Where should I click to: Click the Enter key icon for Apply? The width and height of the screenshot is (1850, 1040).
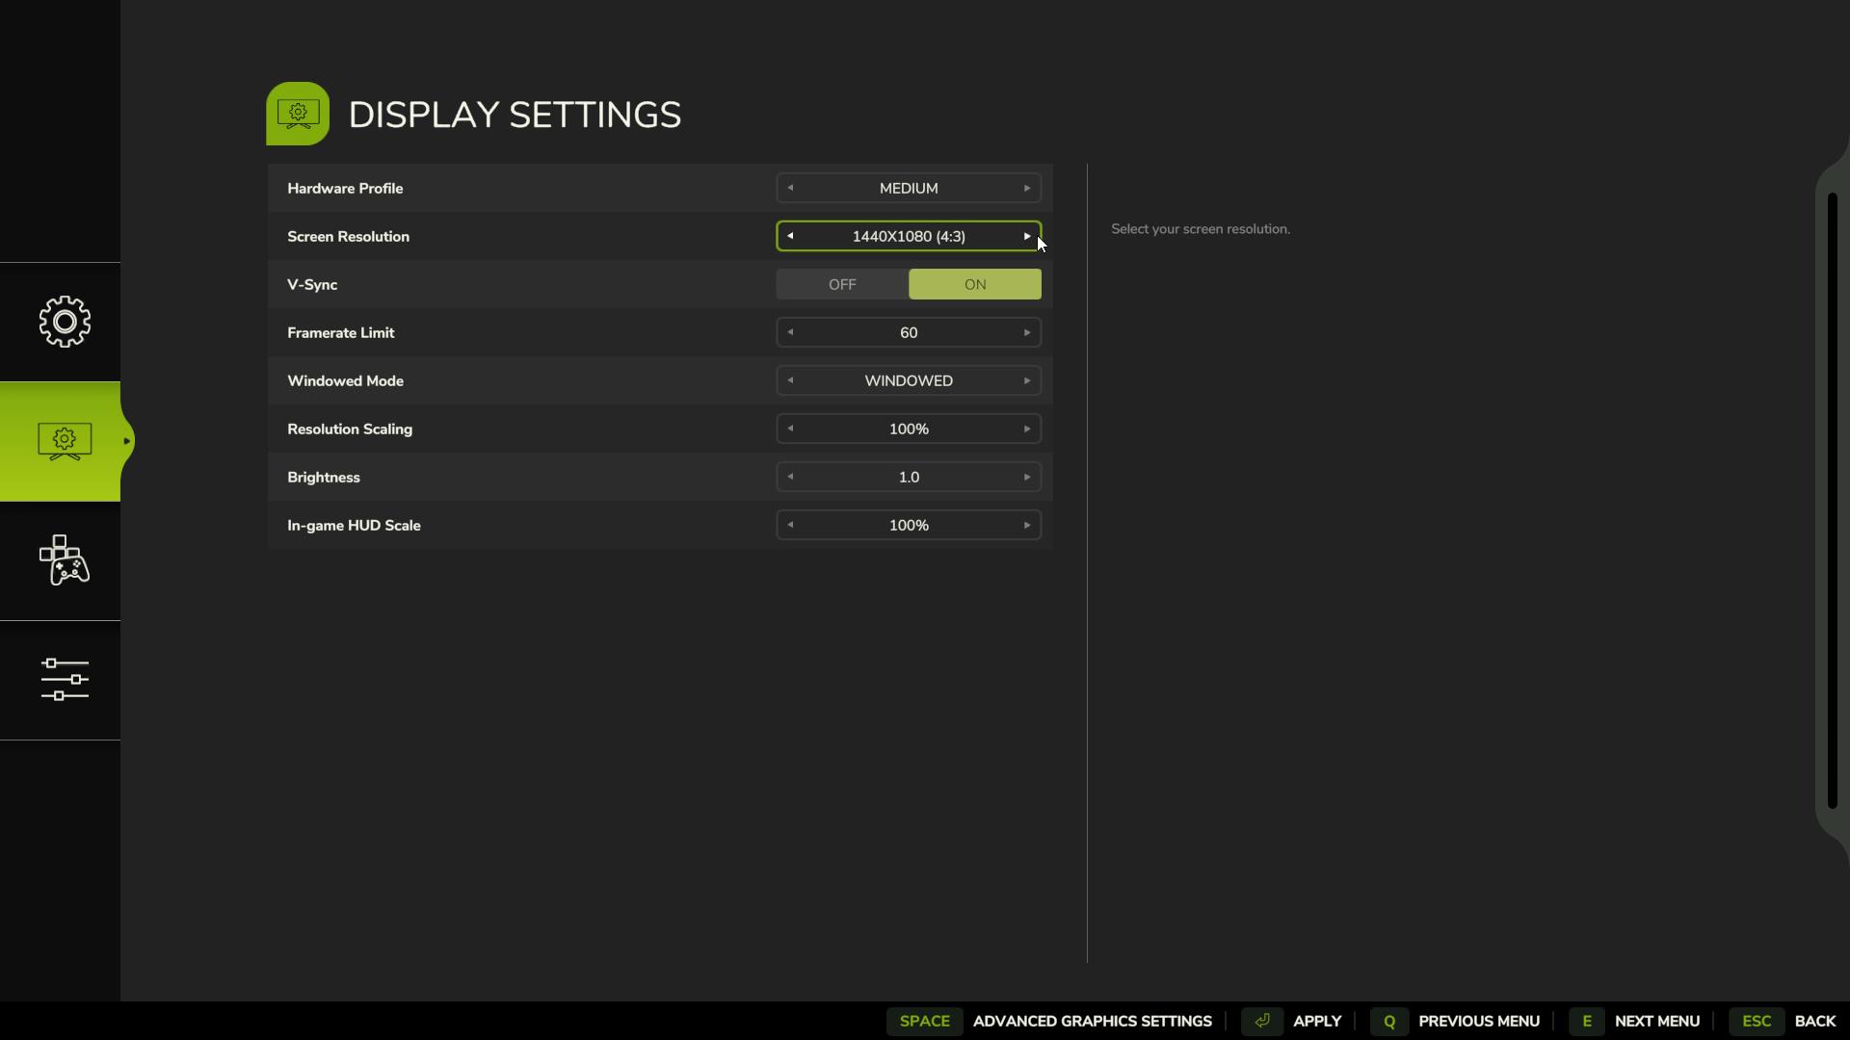coord(1261,1021)
